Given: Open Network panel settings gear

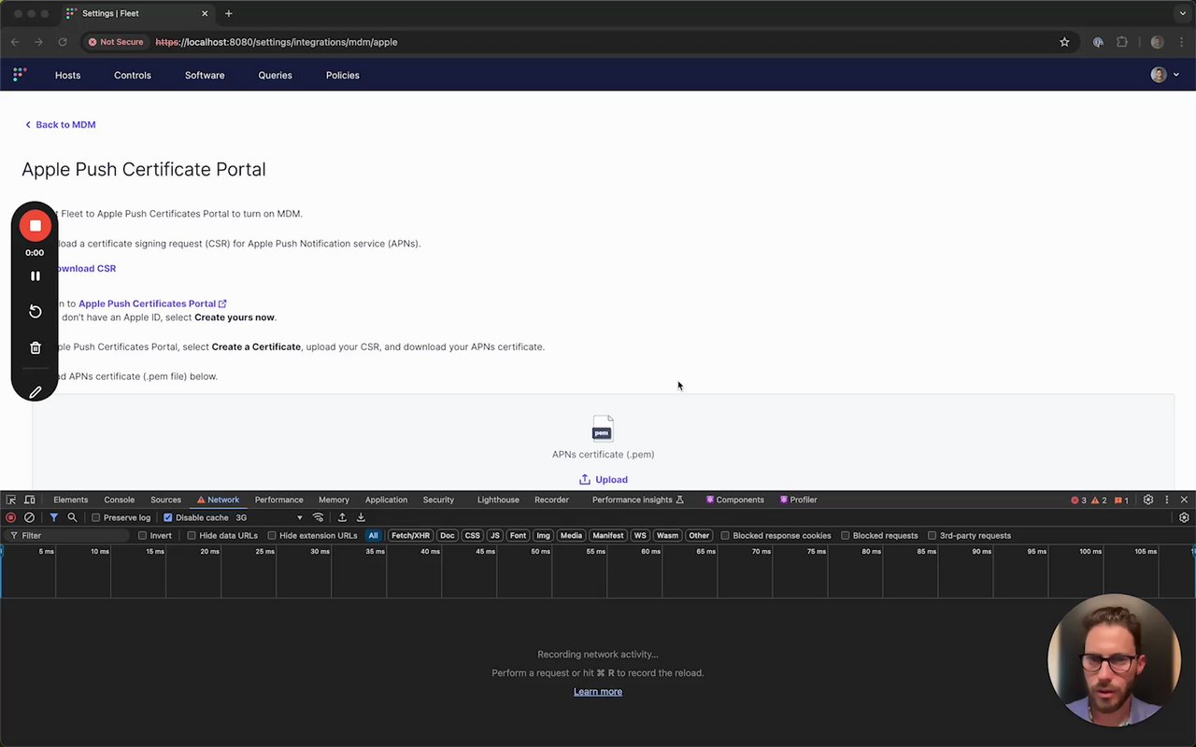Looking at the screenshot, I should coord(1184,517).
